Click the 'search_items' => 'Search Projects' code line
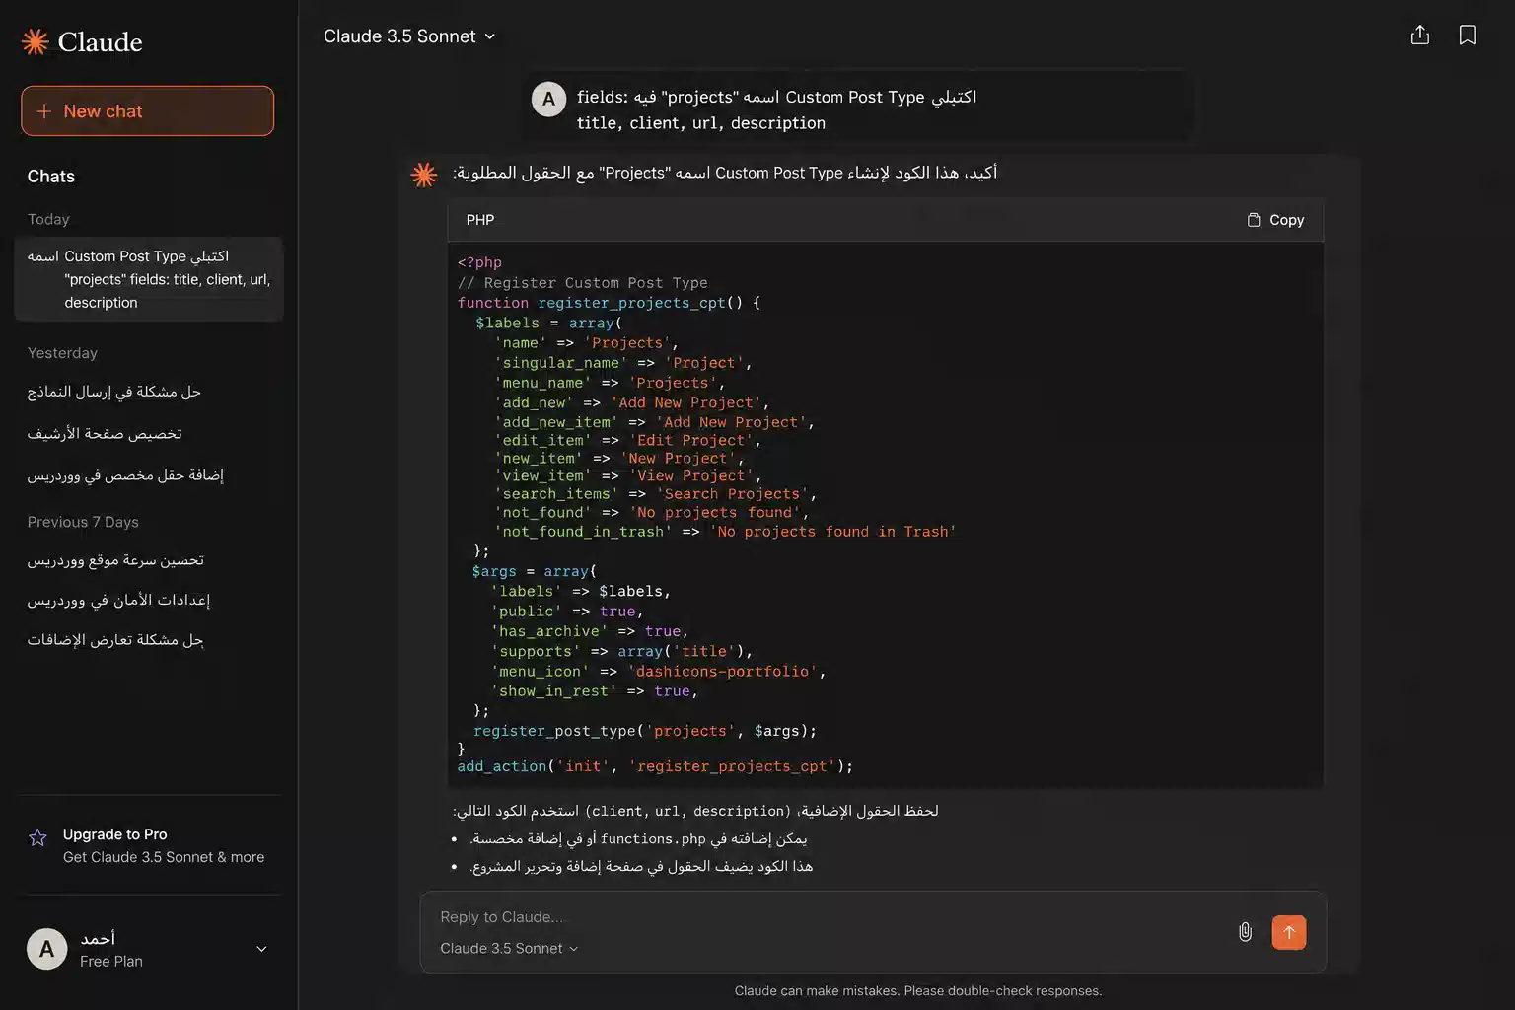Viewport: 1515px width, 1010px height. coord(655,494)
